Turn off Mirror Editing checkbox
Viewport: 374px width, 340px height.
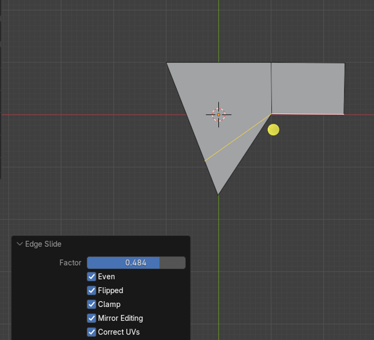click(91, 318)
